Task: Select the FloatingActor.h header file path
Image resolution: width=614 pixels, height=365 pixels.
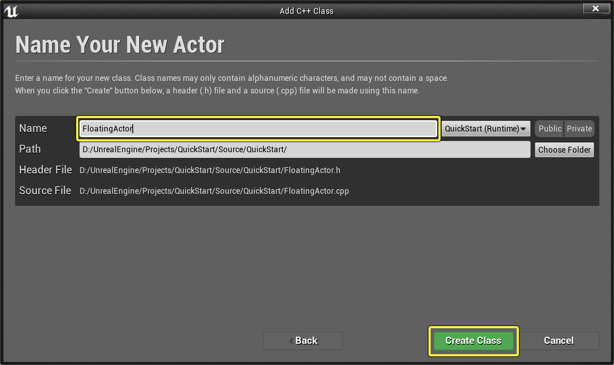Action: 210,170
